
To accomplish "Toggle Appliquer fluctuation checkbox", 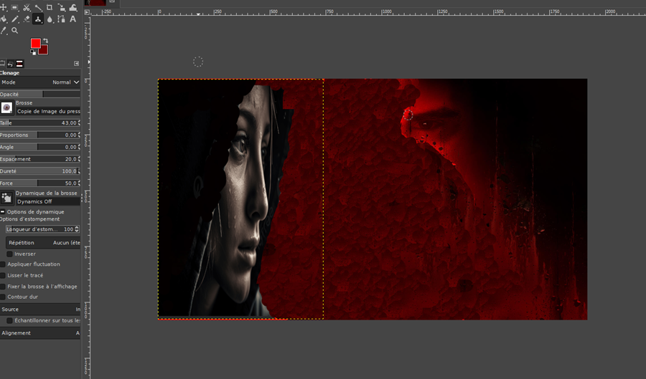I will (3, 264).
